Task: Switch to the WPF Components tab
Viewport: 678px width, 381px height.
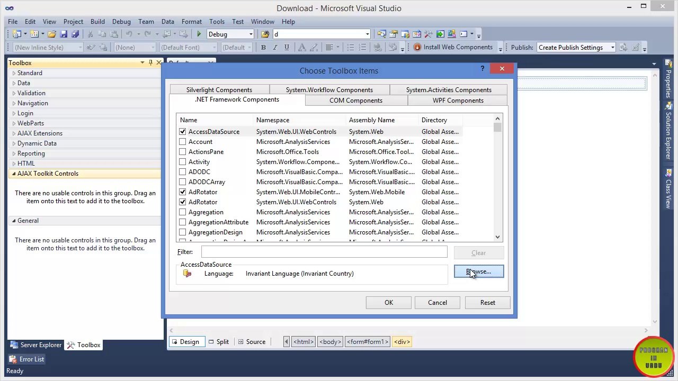Action: pos(458,101)
